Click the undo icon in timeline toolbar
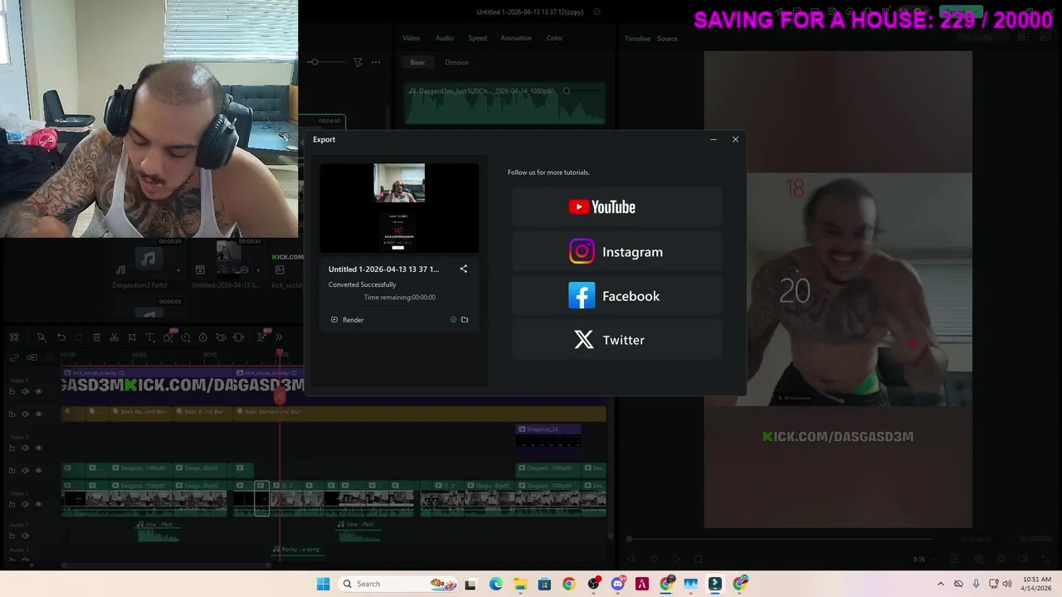The height and width of the screenshot is (597, 1062). 61,337
